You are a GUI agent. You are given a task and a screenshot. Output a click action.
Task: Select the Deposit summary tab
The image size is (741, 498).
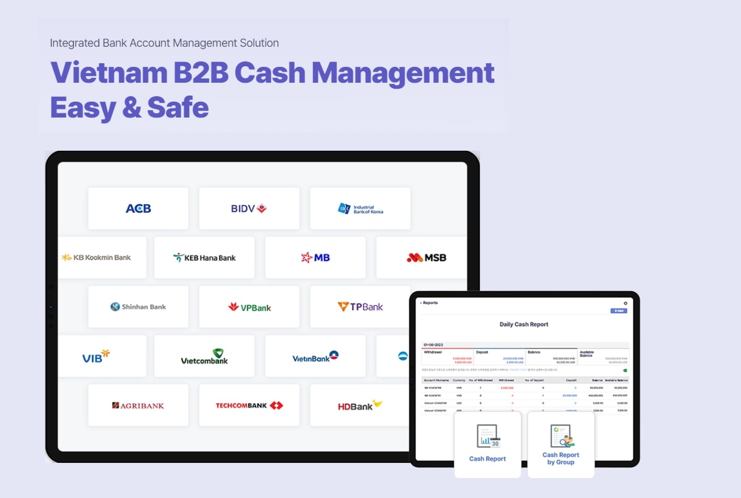click(x=500, y=357)
